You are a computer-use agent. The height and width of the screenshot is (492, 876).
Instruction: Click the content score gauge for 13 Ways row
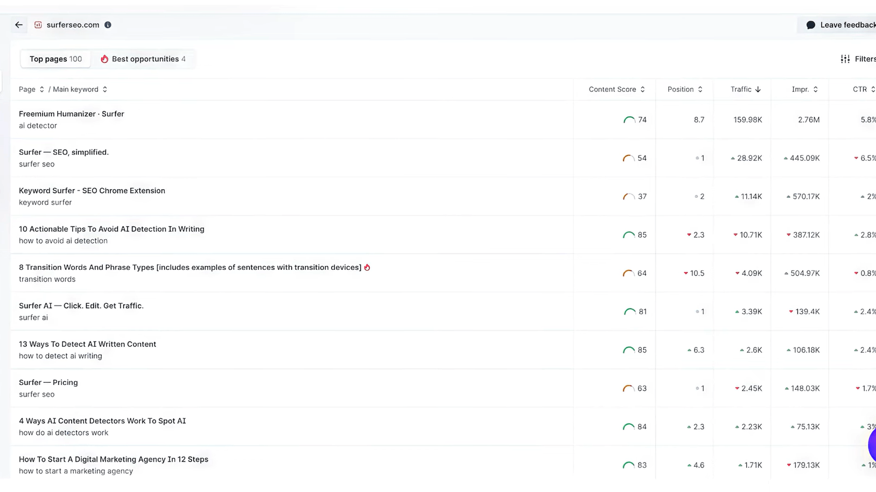click(x=628, y=350)
